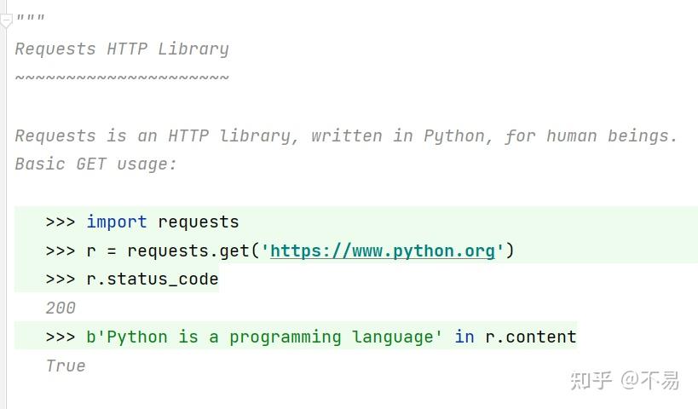This screenshot has width=698, height=409.
Task: Place cursor on r.content
Action: [530, 337]
